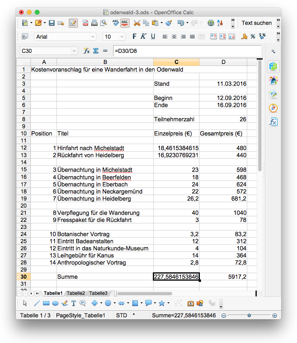
Task: Open the Styles and Formatting icon
Action: (25, 37)
